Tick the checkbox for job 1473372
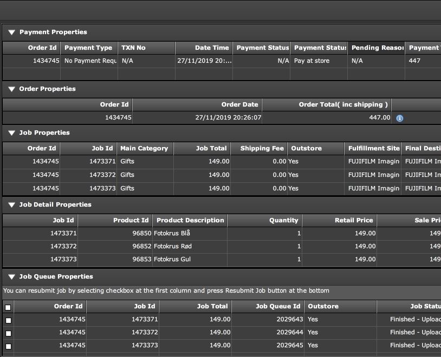441x357 pixels. pyautogui.click(x=9, y=333)
